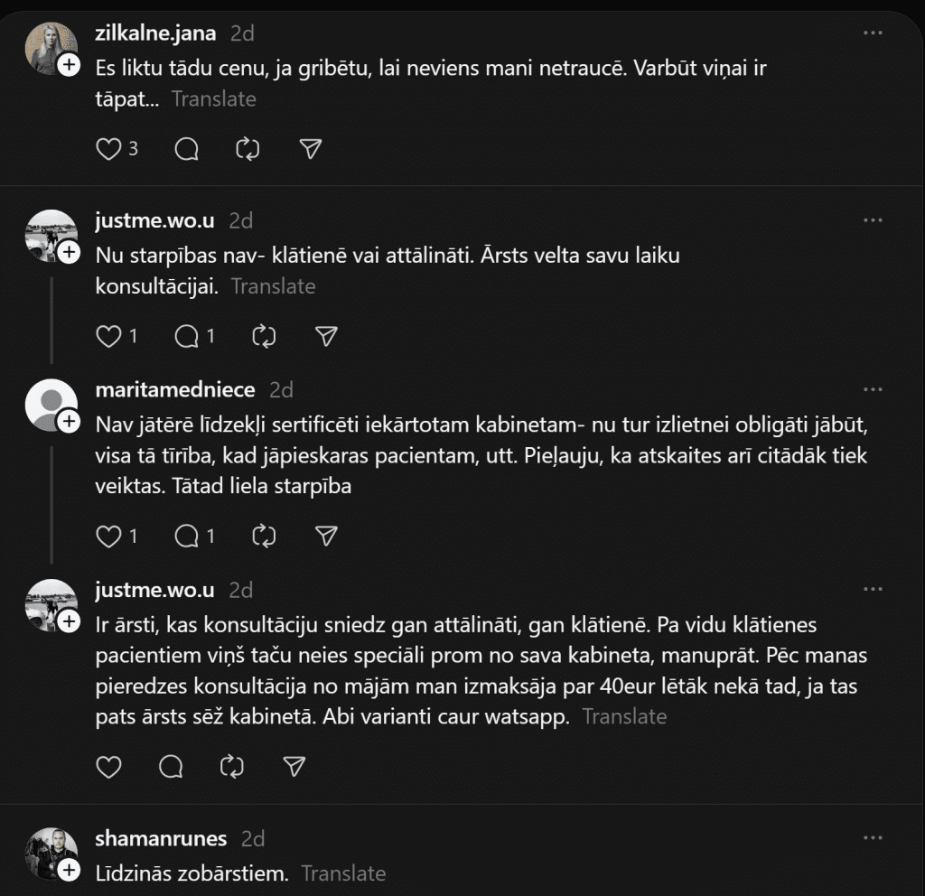This screenshot has width=925, height=896.
Task: Follow zilkalne.jana using plus badge
Action: point(69,65)
